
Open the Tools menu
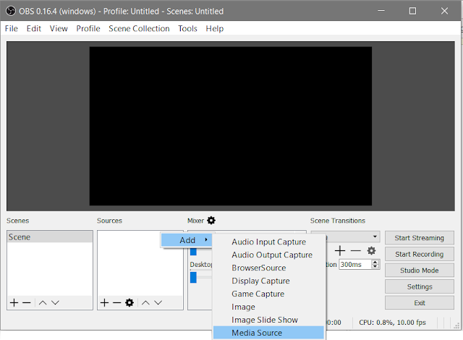(187, 29)
